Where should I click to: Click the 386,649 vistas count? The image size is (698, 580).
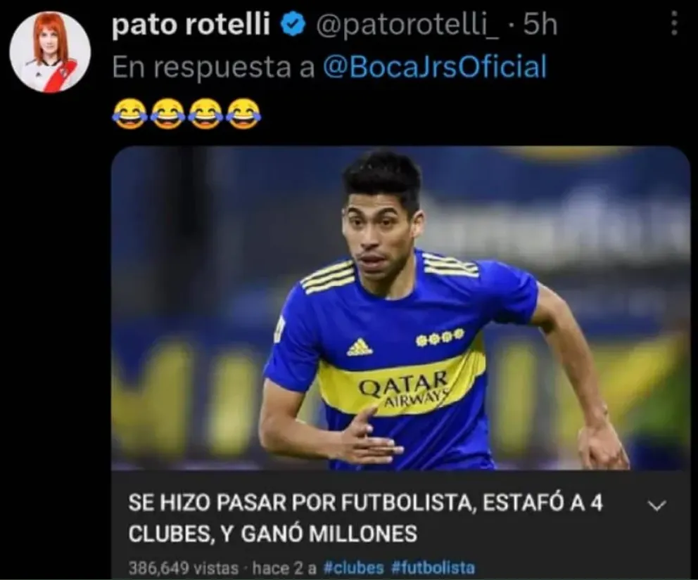click(x=184, y=568)
